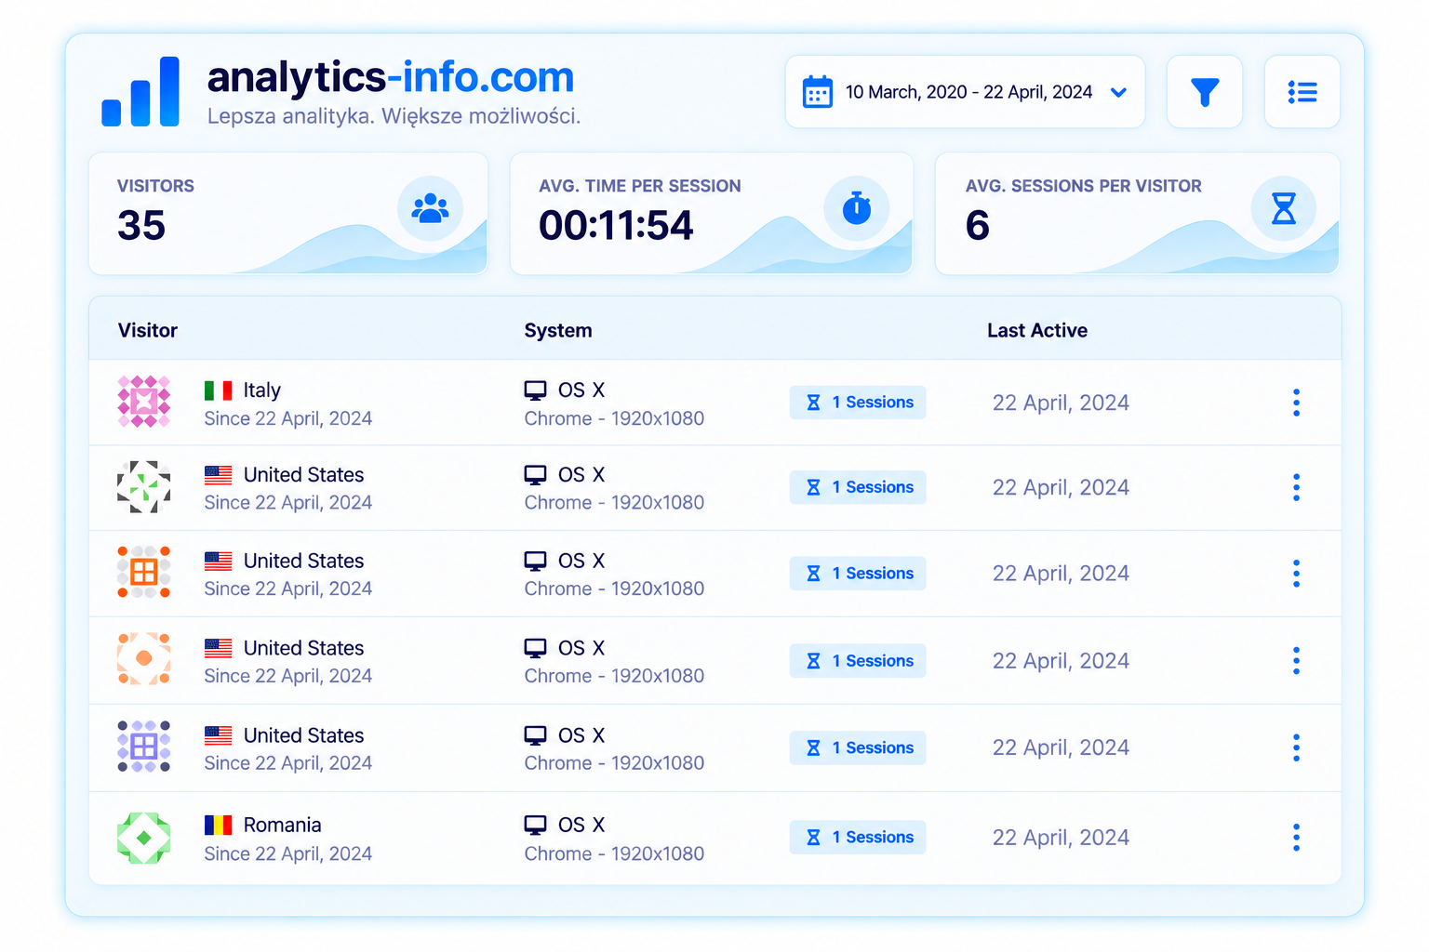Viewport: 1429px width, 952px height.
Task: Select the green diamond avatar for Romania visitor
Action: click(144, 838)
